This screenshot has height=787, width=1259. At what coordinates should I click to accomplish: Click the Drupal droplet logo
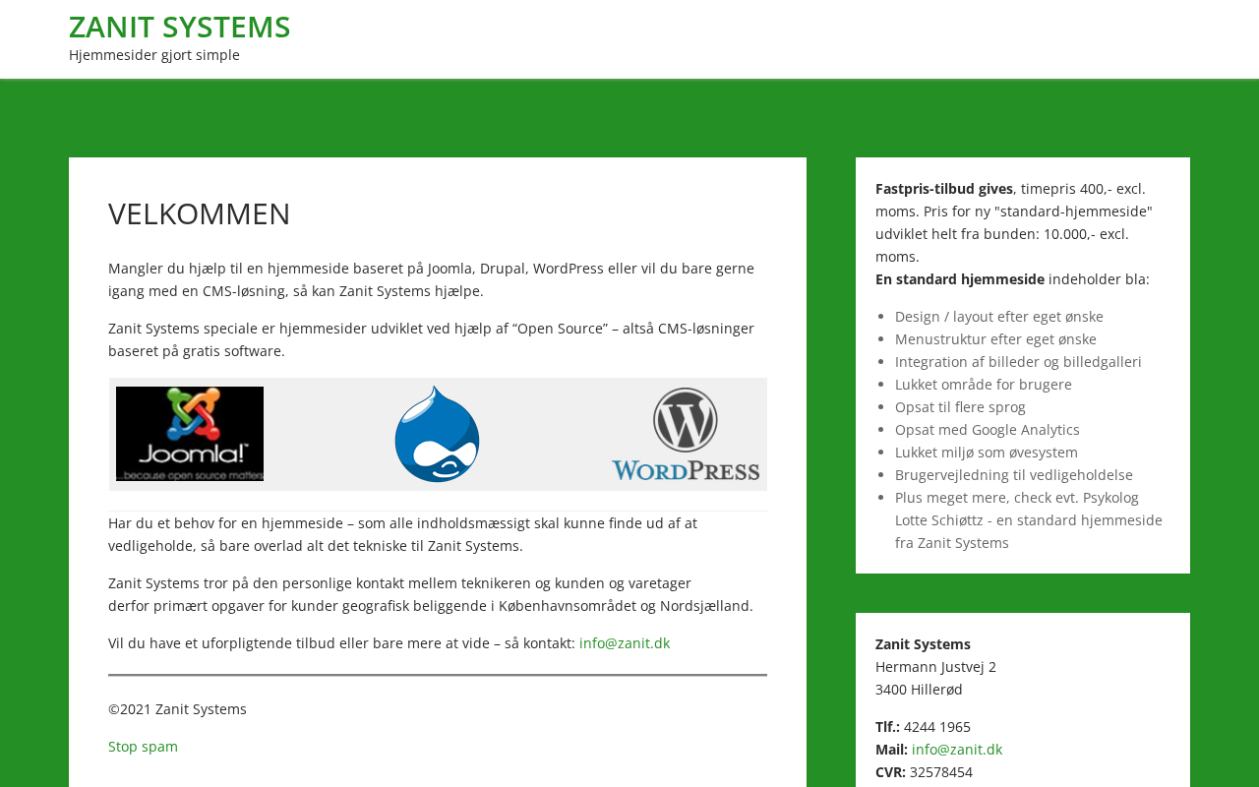[437, 434]
